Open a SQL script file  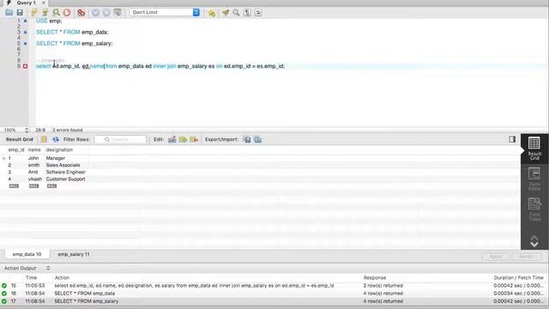coord(9,13)
